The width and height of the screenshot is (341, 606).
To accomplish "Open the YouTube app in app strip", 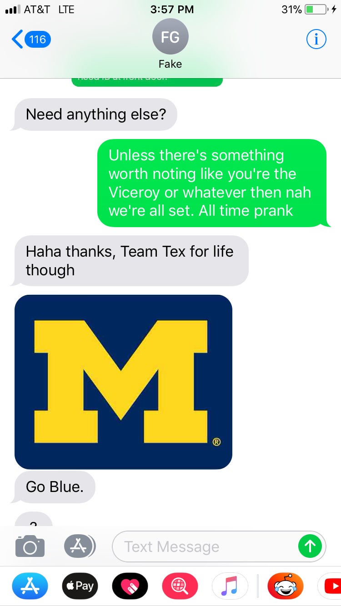I will (x=330, y=586).
